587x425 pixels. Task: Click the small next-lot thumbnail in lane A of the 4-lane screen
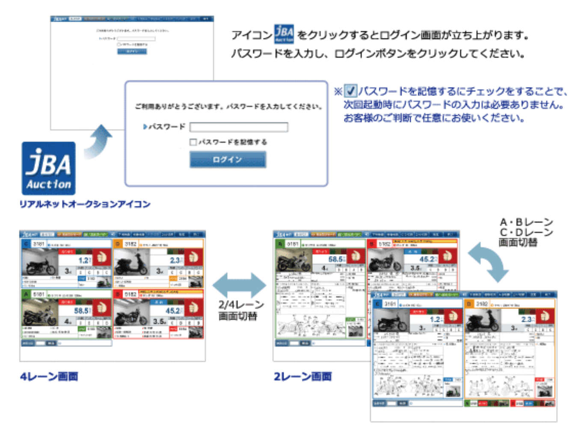[103, 332]
